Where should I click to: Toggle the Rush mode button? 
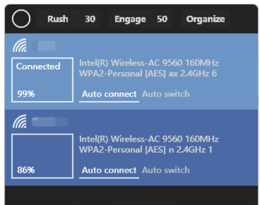click(x=58, y=19)
